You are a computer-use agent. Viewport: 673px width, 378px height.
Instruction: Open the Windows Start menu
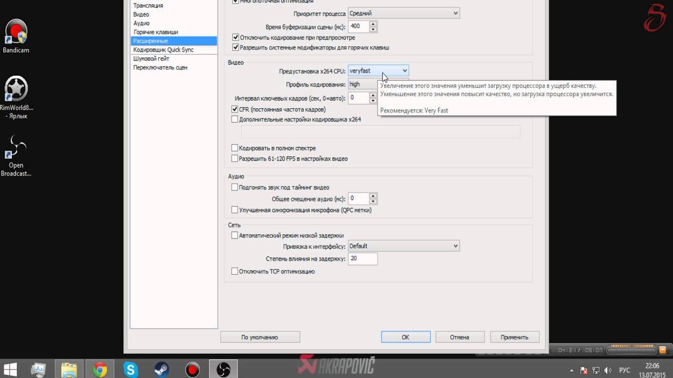(10, 370)
